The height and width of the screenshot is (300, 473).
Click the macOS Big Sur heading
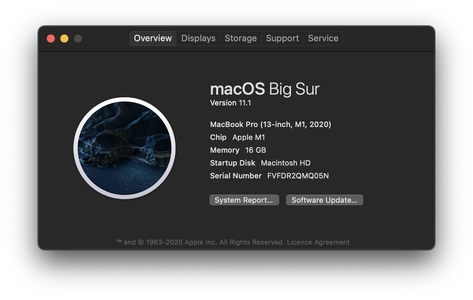tap(265, 89)
